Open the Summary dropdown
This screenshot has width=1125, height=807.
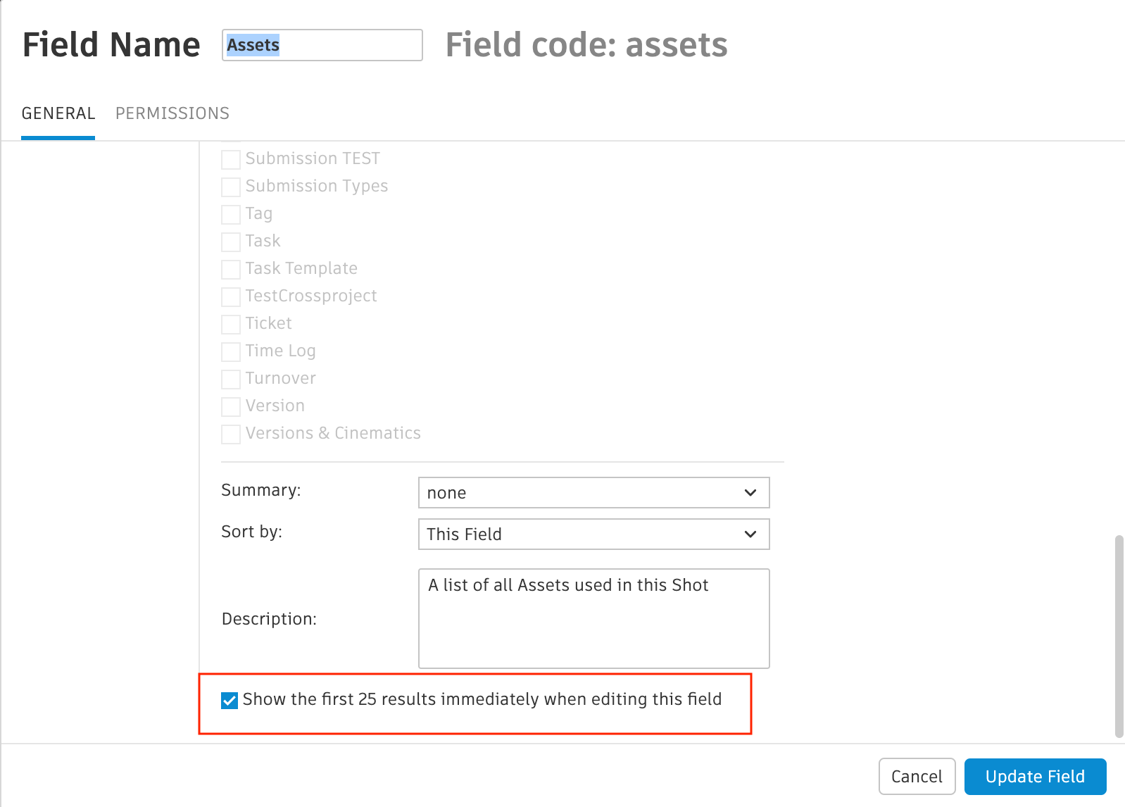593,493
